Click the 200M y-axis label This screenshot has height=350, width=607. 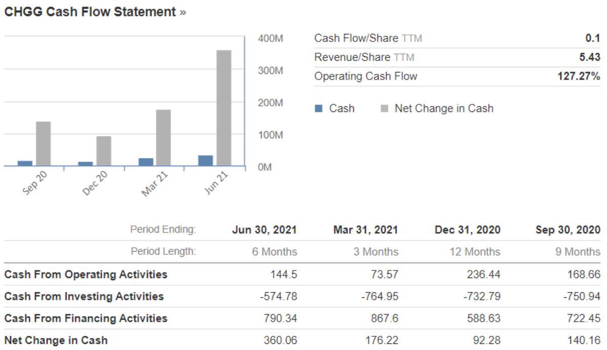[270, 103]
